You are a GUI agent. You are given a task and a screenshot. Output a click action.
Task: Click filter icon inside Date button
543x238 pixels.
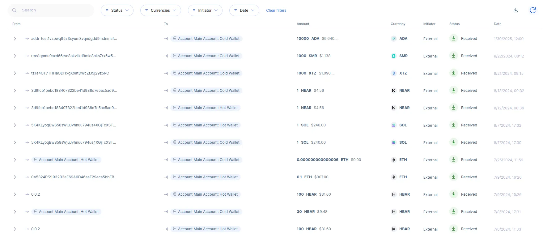pyautogui.click(x=235, y=10)
